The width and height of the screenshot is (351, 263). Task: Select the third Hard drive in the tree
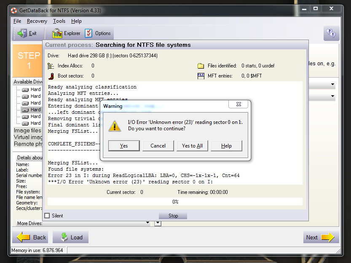click(31, 103)
